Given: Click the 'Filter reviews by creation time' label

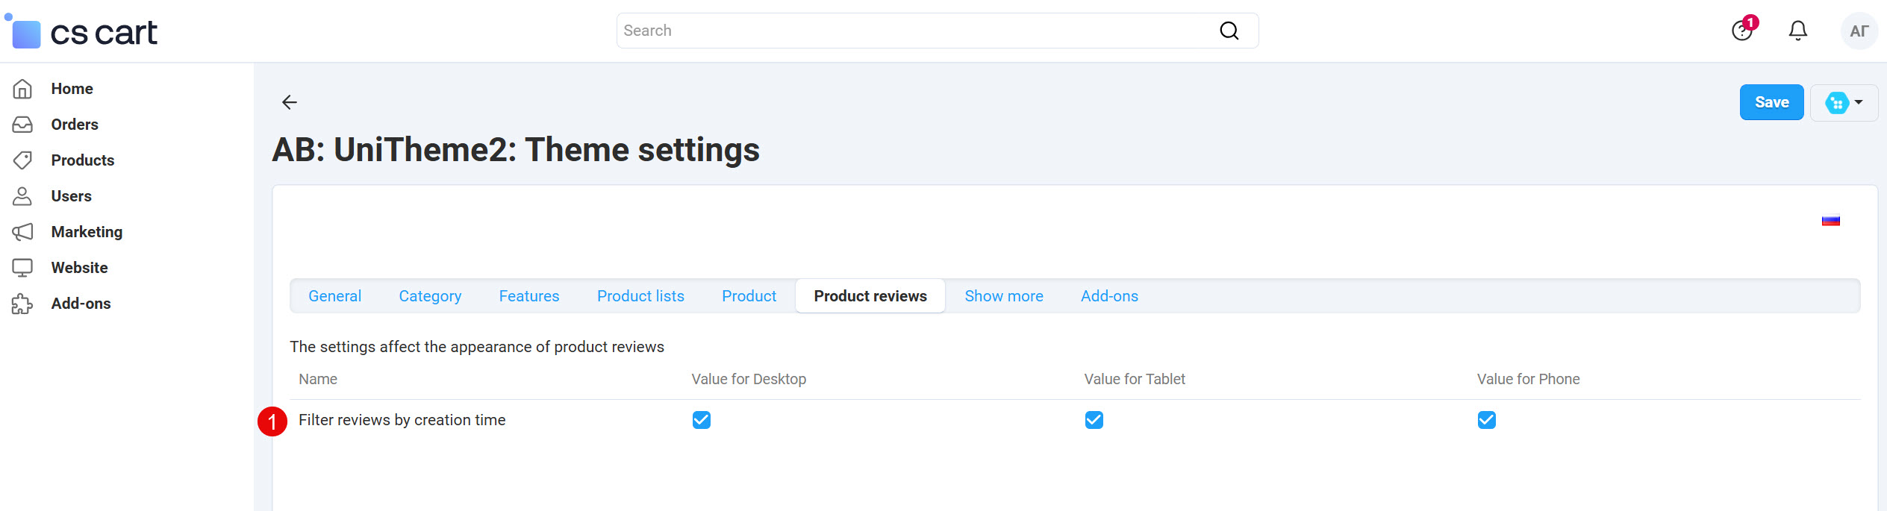Looking at the screenshot, I should pos(402,420).
